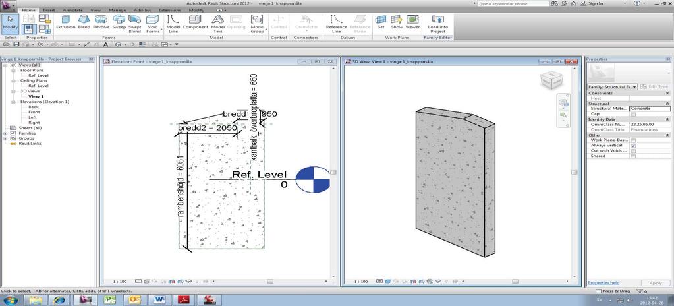Viewport: 674px width, 306px height.
Task: Enable Work Plane-Based checkbox
Action: [632, 140]
